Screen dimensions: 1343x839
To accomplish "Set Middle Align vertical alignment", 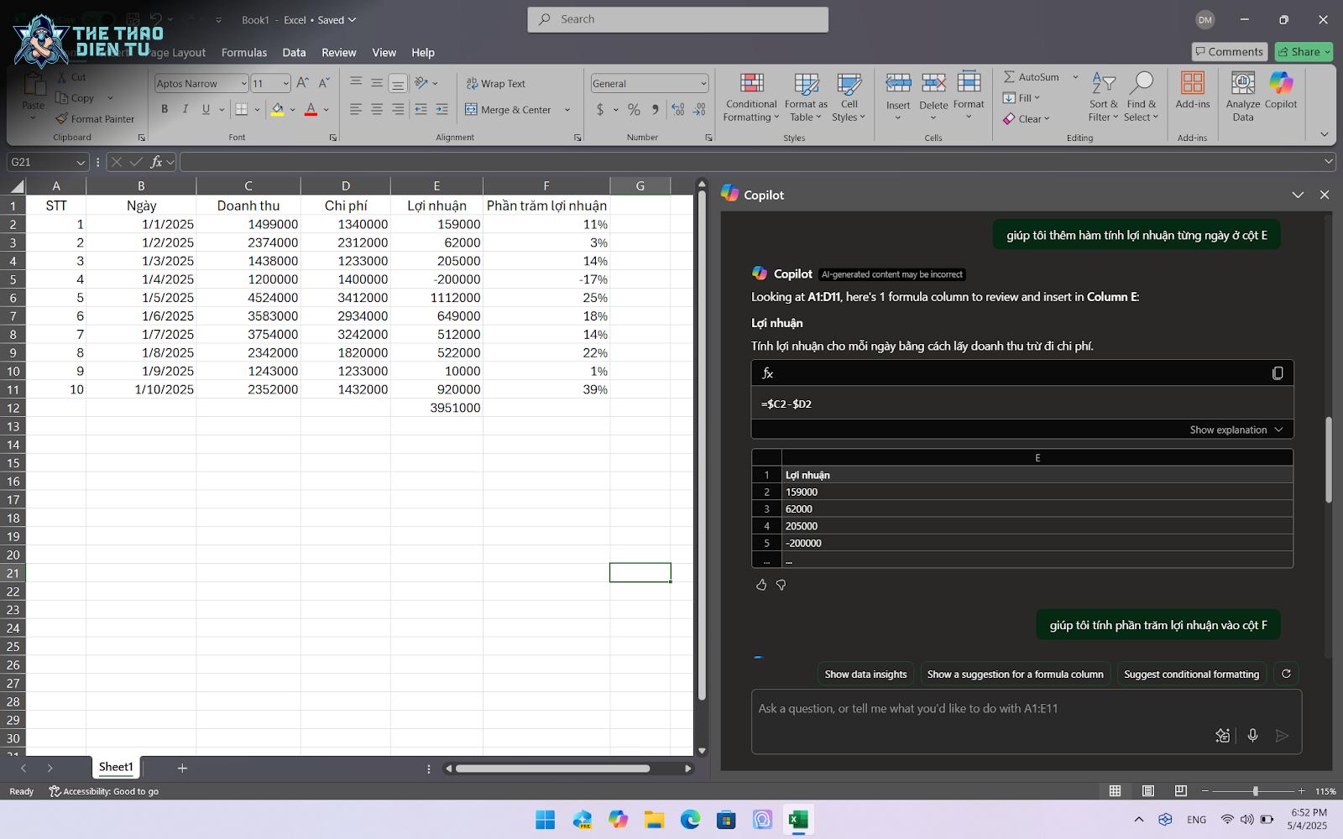I will point(377,83).
